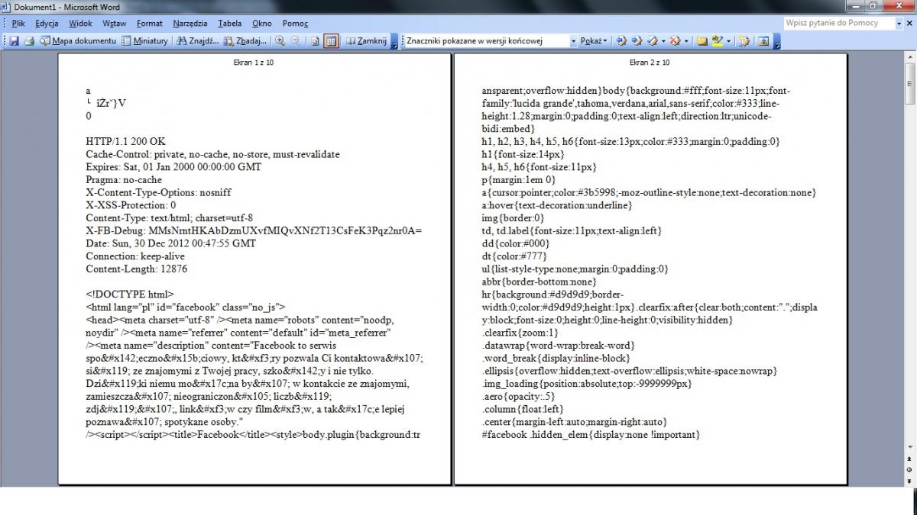Click the vertical scrollbar up arrow
917x515 pixels.
coord(910,57)
